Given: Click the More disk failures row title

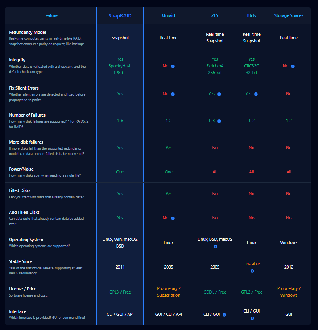Looking at the screenshot, I should (26, 142).
